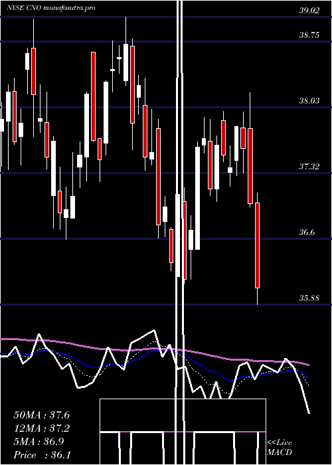Click the 38.75 price level label
The image size is (332, 465).
(x=309, y=35)
